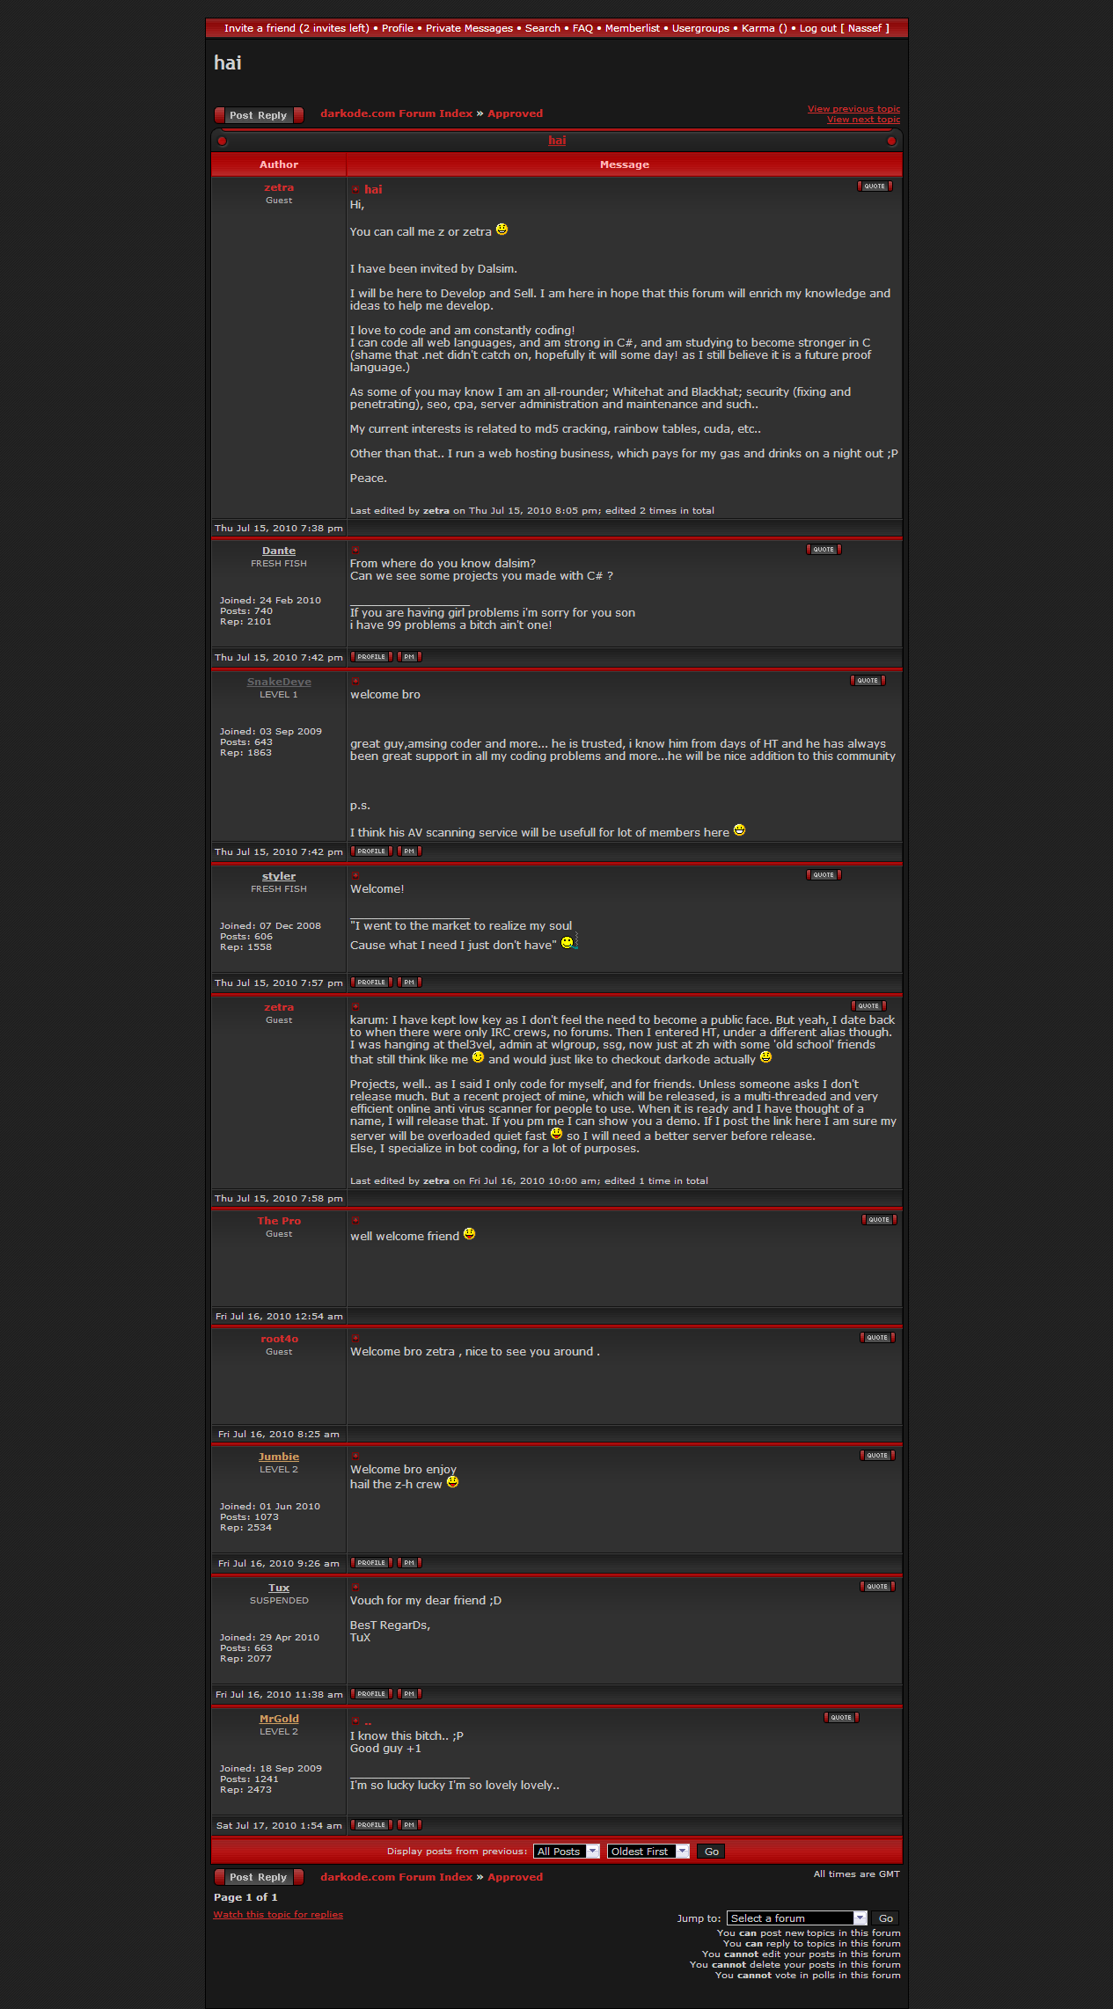The height and width of the screenshot is (2009, 1113).
Task: Expand the Select a forum dropdown
Action: pyautogui.click(x=796, y=1918)
